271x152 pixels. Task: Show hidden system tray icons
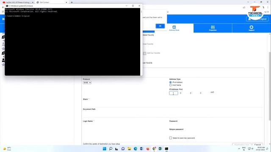[239, 149]
